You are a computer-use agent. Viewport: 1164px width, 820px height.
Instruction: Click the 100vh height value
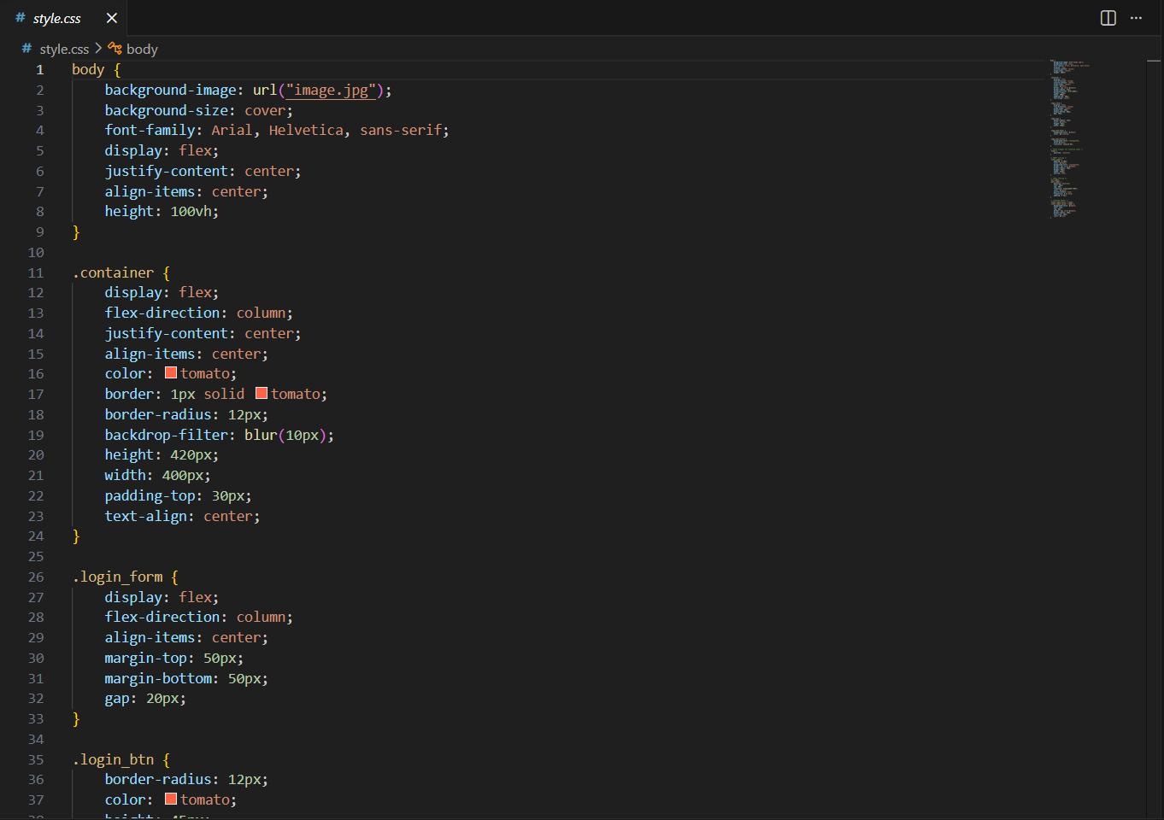[x=191, y=212]
